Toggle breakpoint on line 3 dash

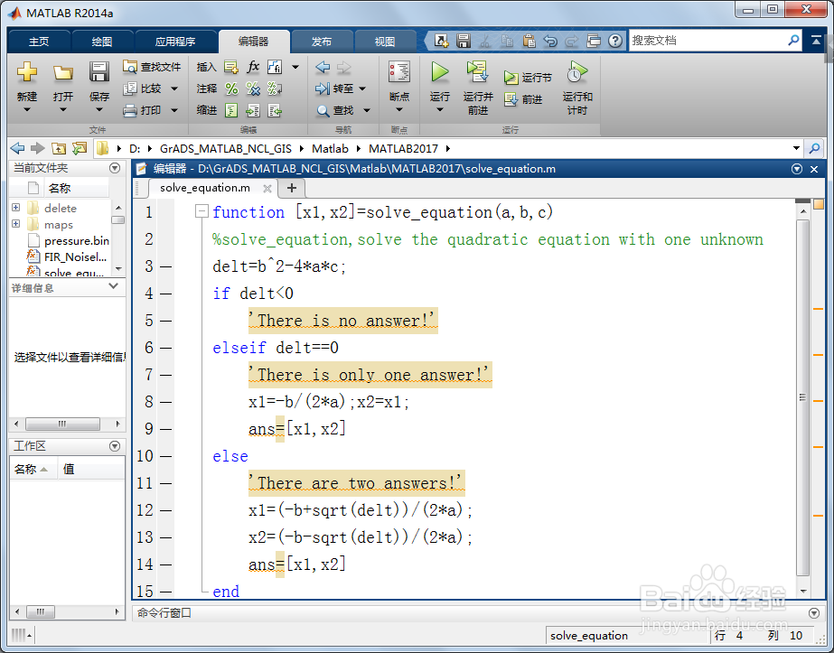(x=166, y=266)
